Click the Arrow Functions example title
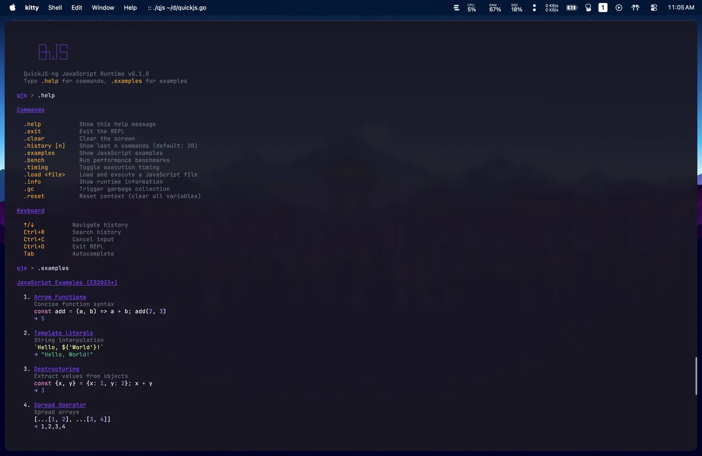The width and height of the screenshot is (702, 456). pos(60,297)
